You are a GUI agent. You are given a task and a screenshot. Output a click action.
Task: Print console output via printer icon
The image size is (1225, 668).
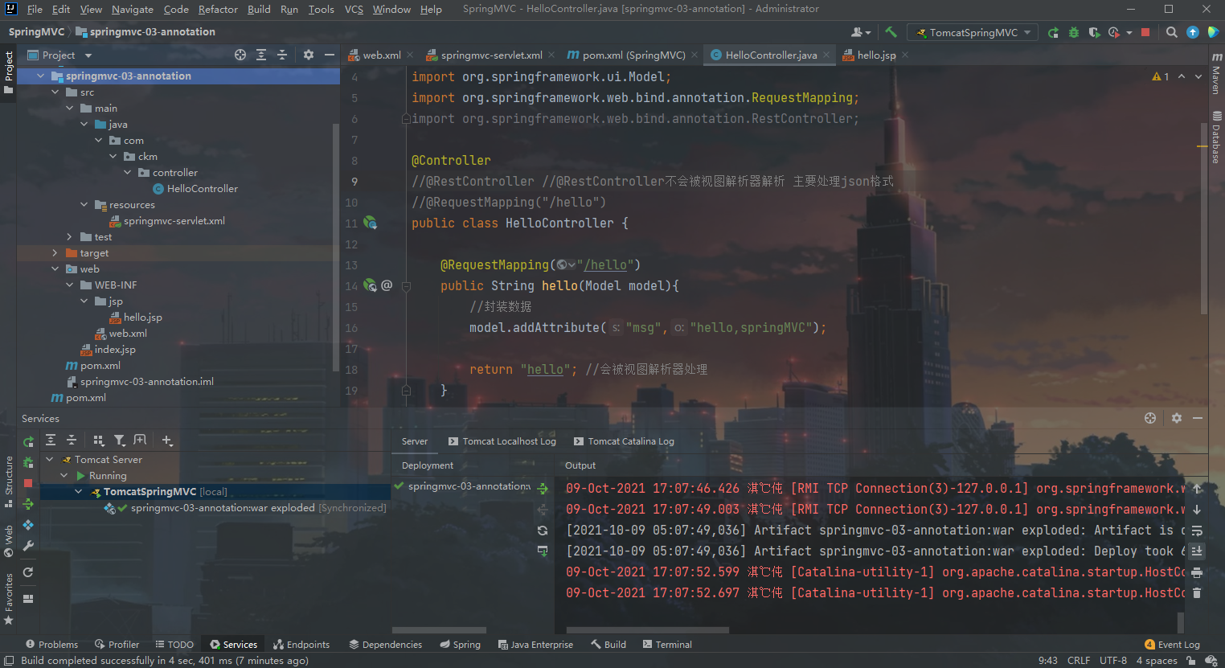coord(1198,572)
